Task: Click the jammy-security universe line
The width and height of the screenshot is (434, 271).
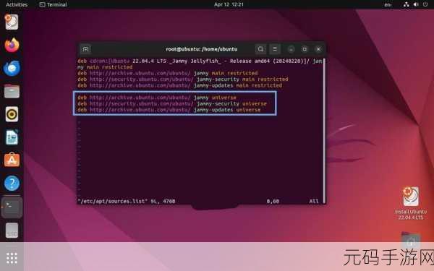Action: coord(172,103)
